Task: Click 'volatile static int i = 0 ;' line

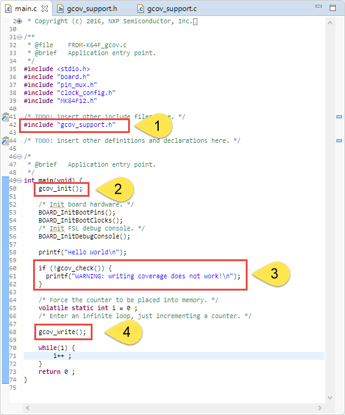Action: click(x=88, y=308)
